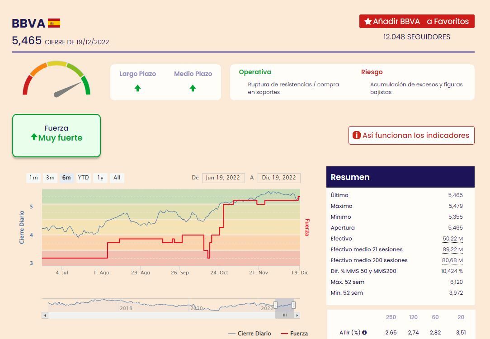The width and height of the screenshot is (490, 339).
Task: Click the Cierre Diario axis label
Action: point(22,227)
